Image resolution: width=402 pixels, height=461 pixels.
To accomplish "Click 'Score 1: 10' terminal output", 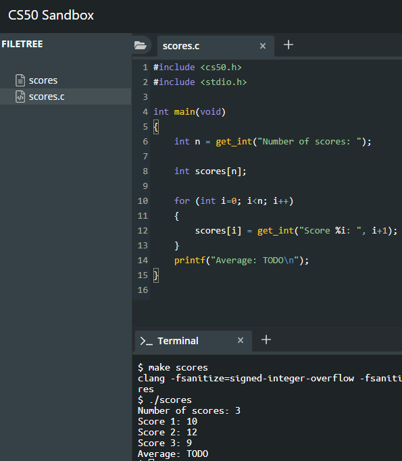I will (168, 421).
